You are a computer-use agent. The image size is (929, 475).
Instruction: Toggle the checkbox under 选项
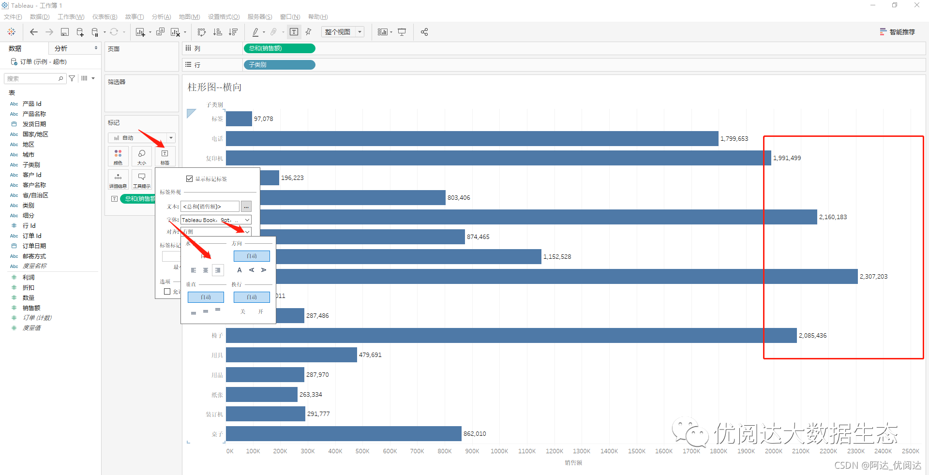click(x=167, y=292)
